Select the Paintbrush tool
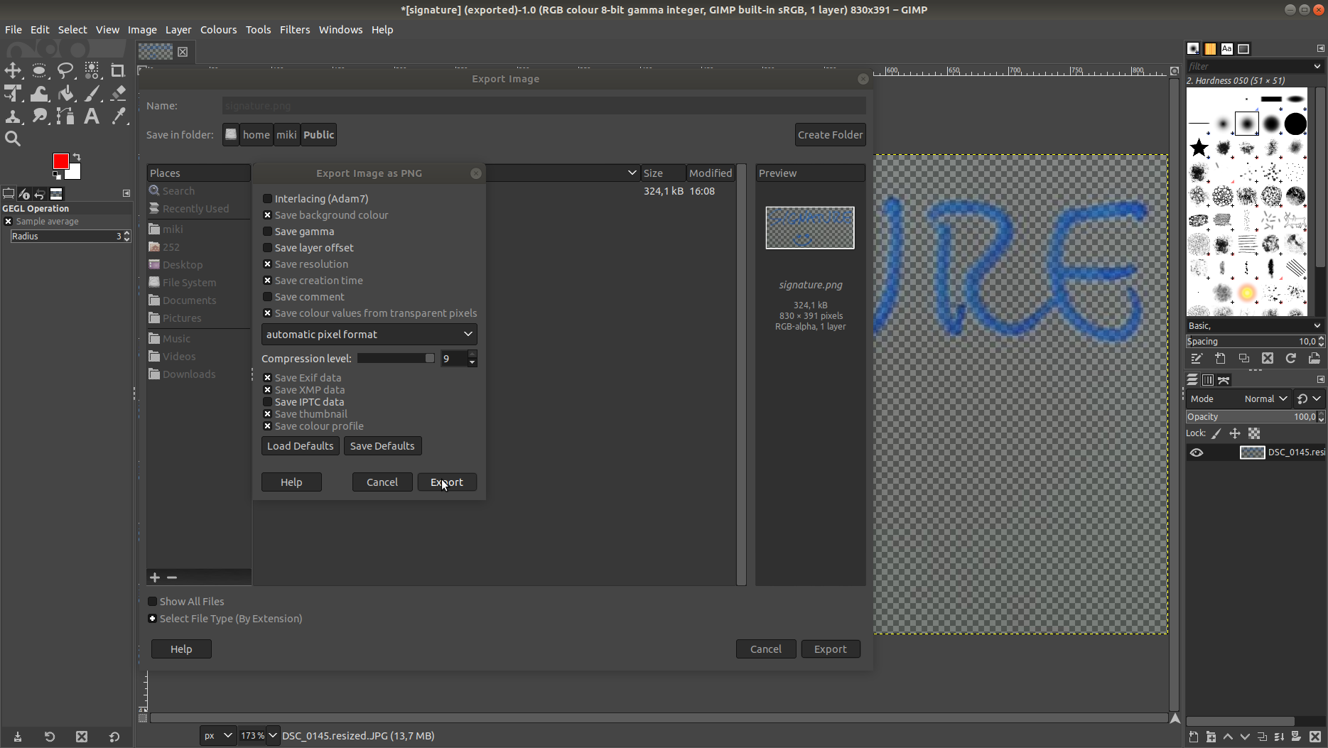This screenshot has height=748, width=1328. [x=92, y=94]
